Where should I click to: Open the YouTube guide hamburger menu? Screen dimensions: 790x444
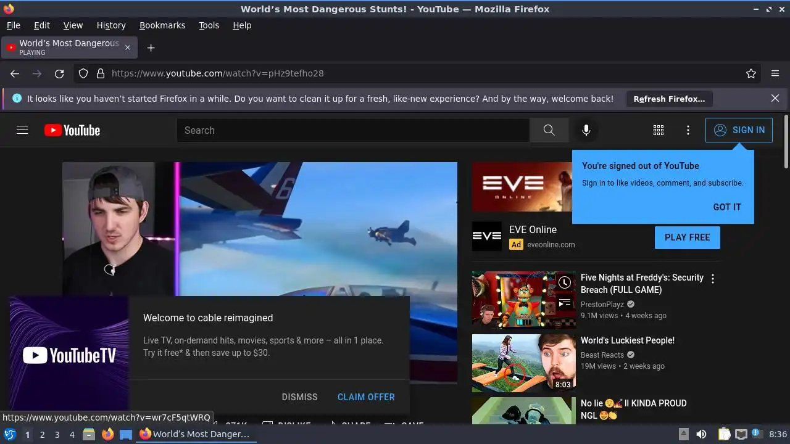tap(22, 130)
